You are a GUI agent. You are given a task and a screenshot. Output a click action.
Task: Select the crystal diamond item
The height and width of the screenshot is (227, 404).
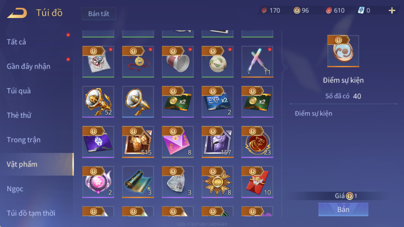[178, 182]
